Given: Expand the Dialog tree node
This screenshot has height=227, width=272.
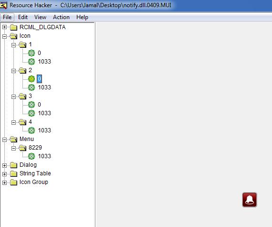Looking at the screenshot, I should [4, 165].
